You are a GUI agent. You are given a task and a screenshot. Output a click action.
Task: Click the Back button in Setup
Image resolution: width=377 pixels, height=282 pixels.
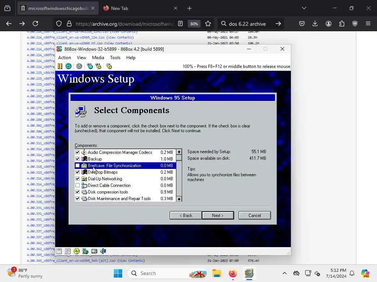pos(186,215)
